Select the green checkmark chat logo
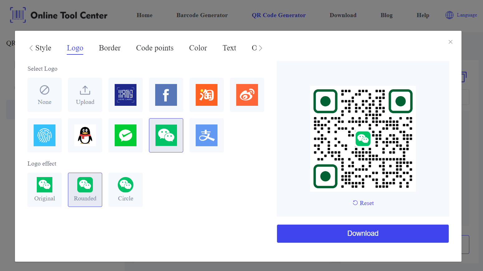 tap(126, 135)
